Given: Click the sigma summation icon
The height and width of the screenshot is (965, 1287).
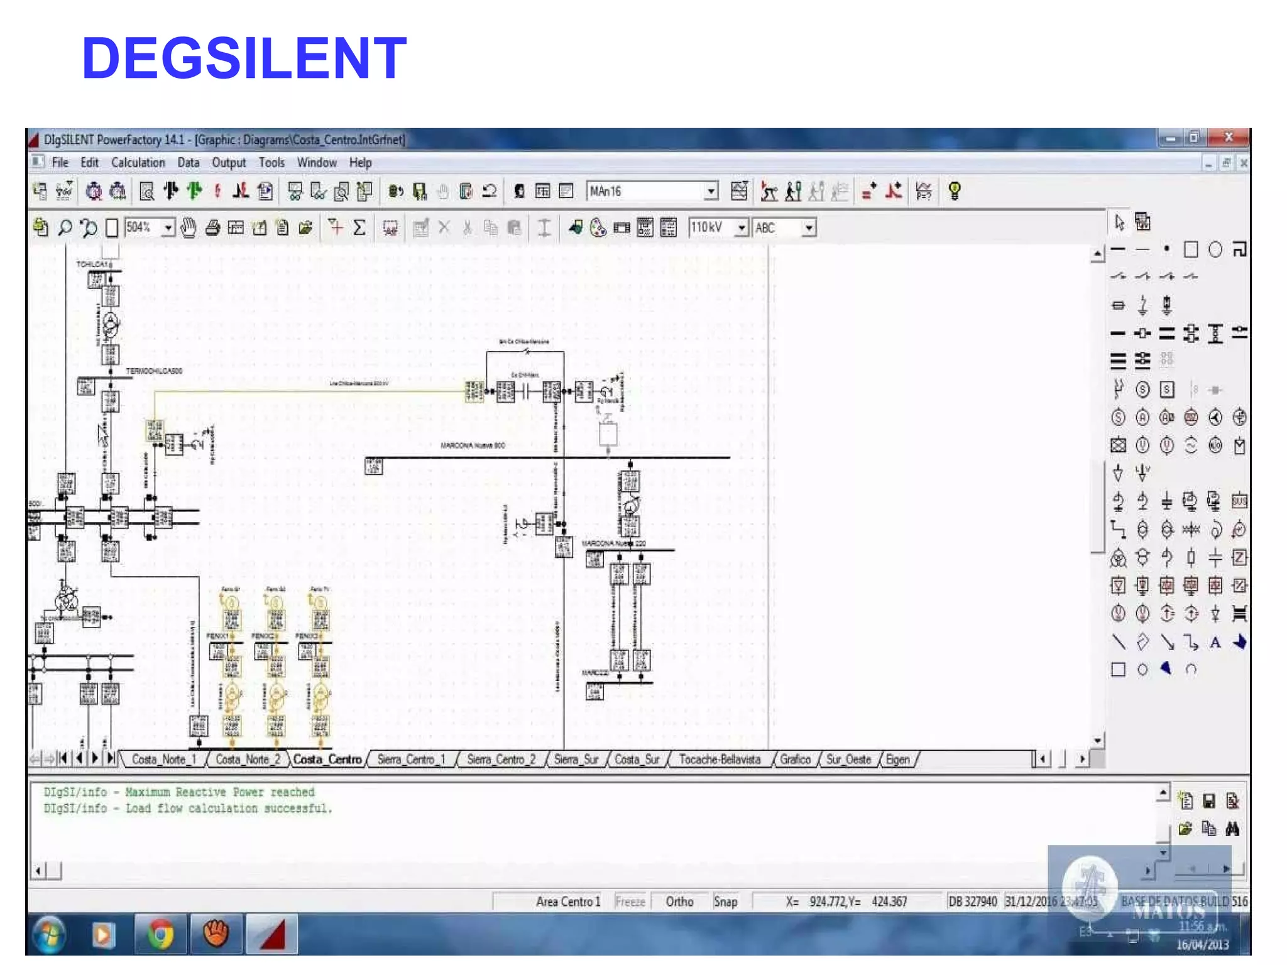Looking at the screenshot, I should pos(359,227).
